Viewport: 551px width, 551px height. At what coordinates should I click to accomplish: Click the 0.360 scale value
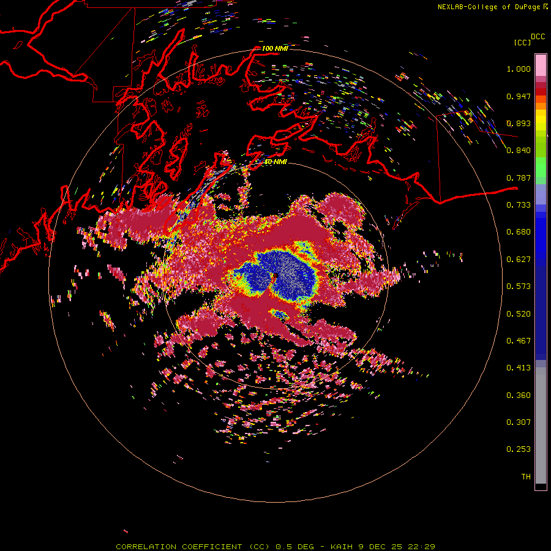pos(519,395)
